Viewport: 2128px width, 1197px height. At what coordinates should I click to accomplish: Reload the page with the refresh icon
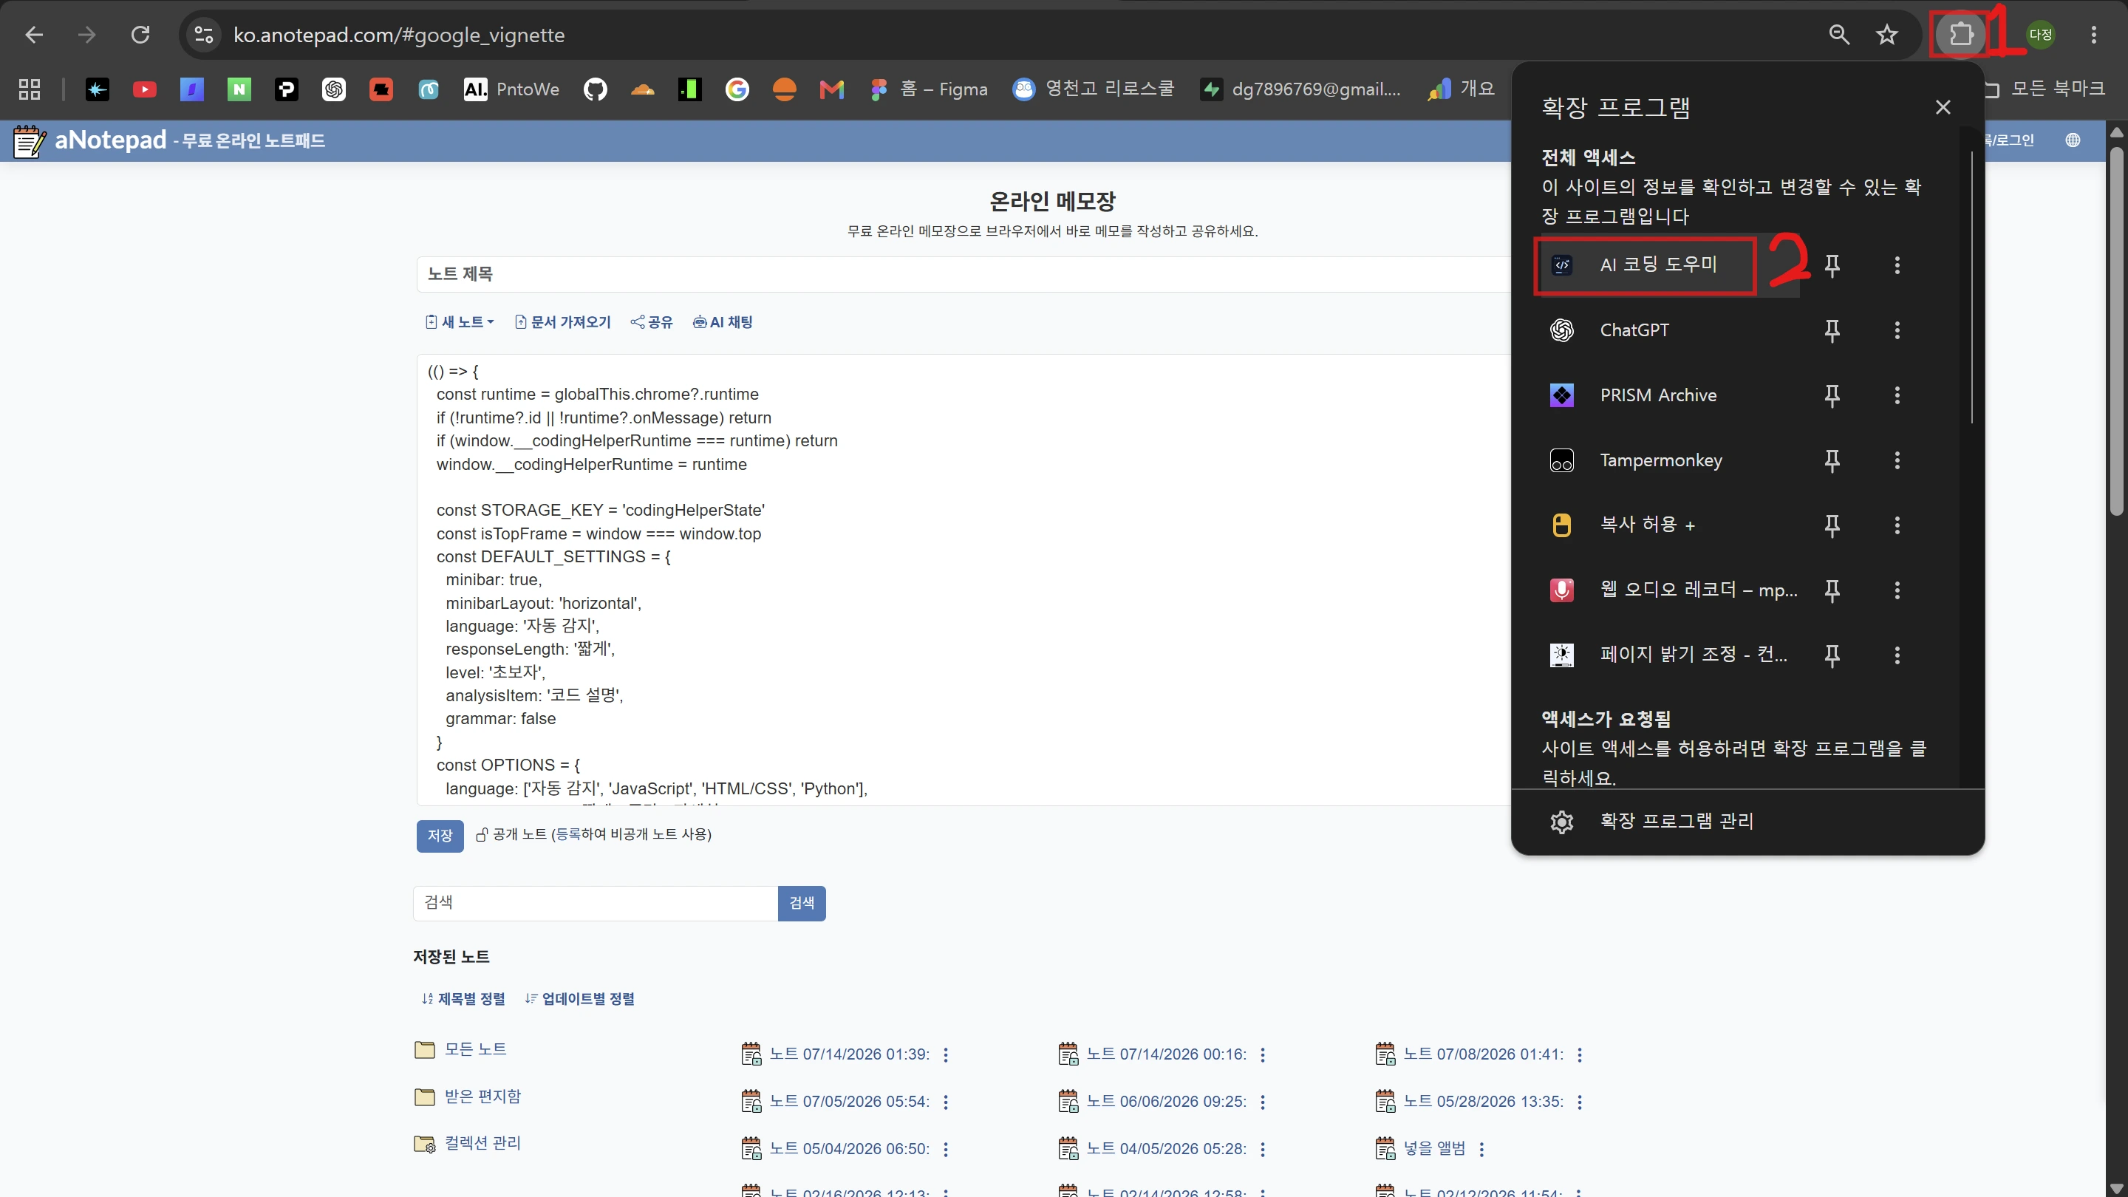click(140, 35)
